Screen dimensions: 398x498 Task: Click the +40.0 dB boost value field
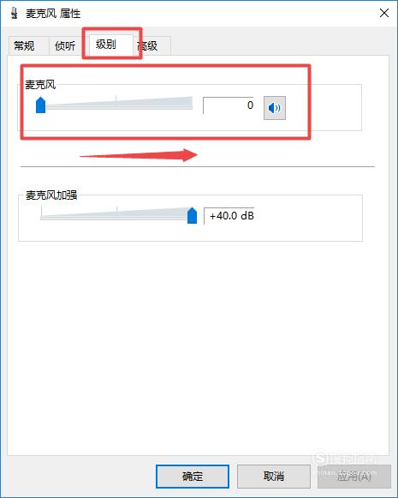pos(229,216)
